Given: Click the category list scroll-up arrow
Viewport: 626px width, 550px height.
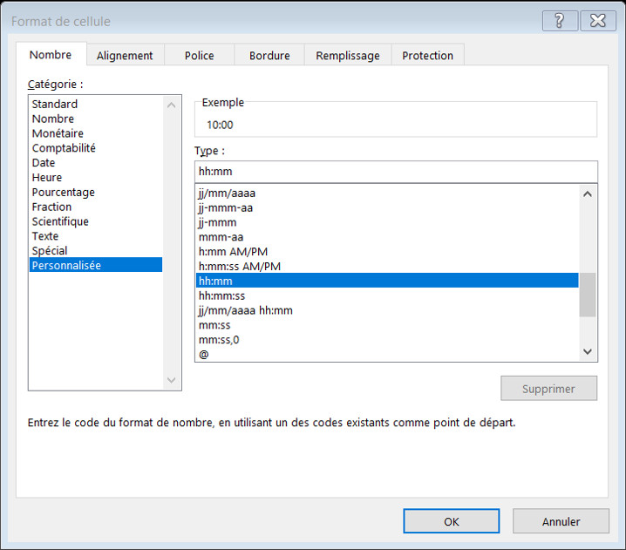Looking at the screenshot, I should click(171, 105).
